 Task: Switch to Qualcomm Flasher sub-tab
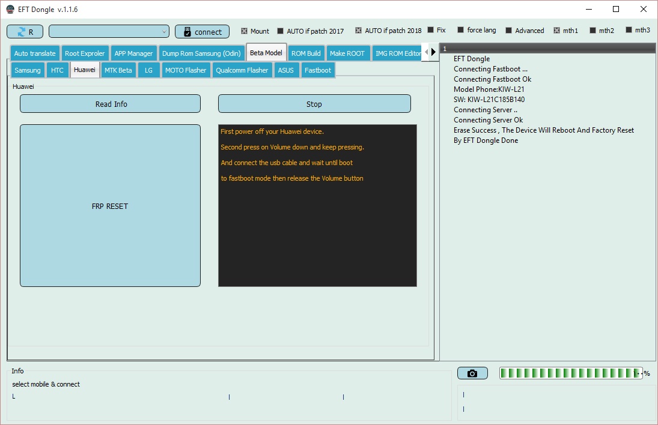click(x=242, y=70)
